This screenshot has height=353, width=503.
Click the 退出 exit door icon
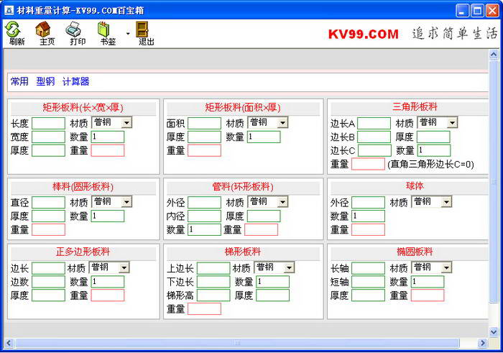click(145, 33)
